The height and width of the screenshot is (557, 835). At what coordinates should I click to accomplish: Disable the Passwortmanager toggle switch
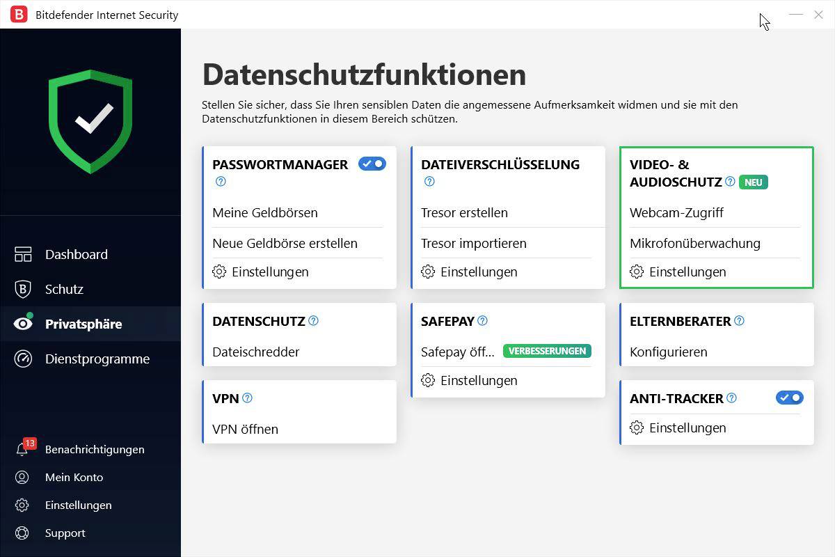[372, 164]
